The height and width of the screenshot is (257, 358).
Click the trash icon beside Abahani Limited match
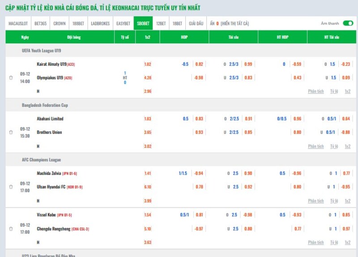pyautogui.click(x=11, y=133)
